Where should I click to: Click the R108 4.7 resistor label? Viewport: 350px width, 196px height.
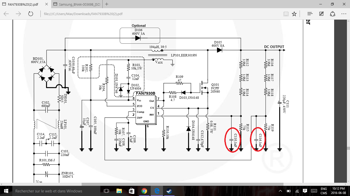(173, 98)
